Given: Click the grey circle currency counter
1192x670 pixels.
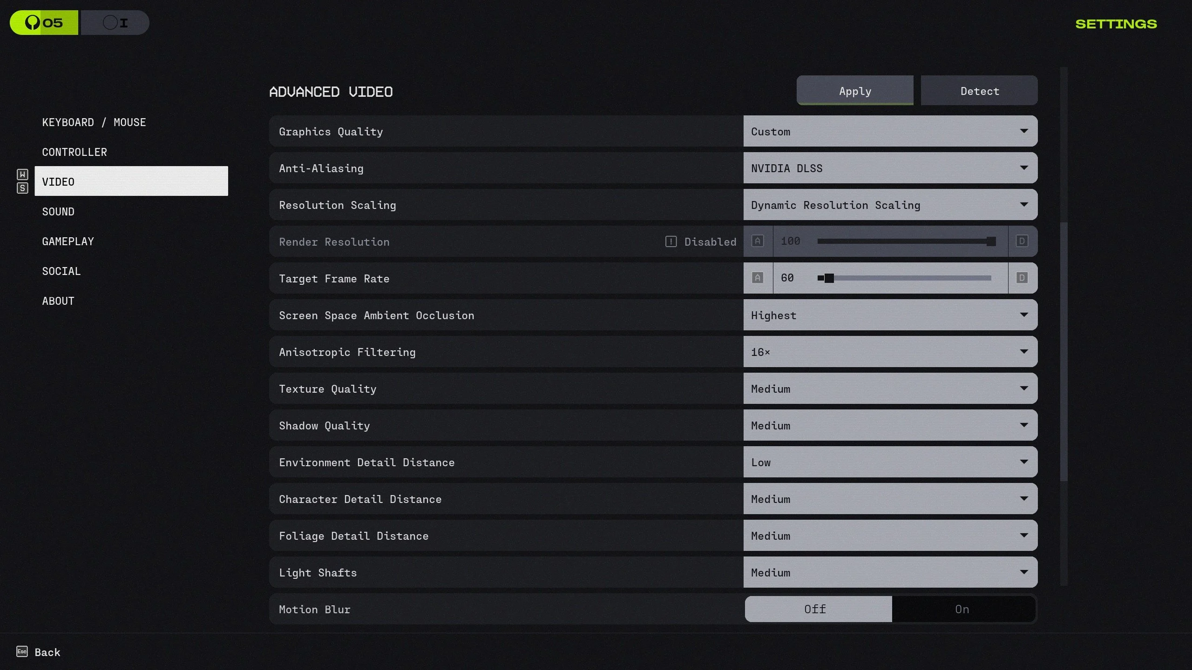Looking at the screenshot, I should click(115, 22).
